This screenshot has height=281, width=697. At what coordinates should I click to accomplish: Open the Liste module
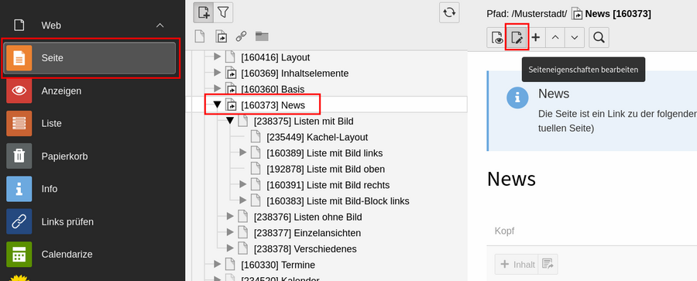pos(91,123)
